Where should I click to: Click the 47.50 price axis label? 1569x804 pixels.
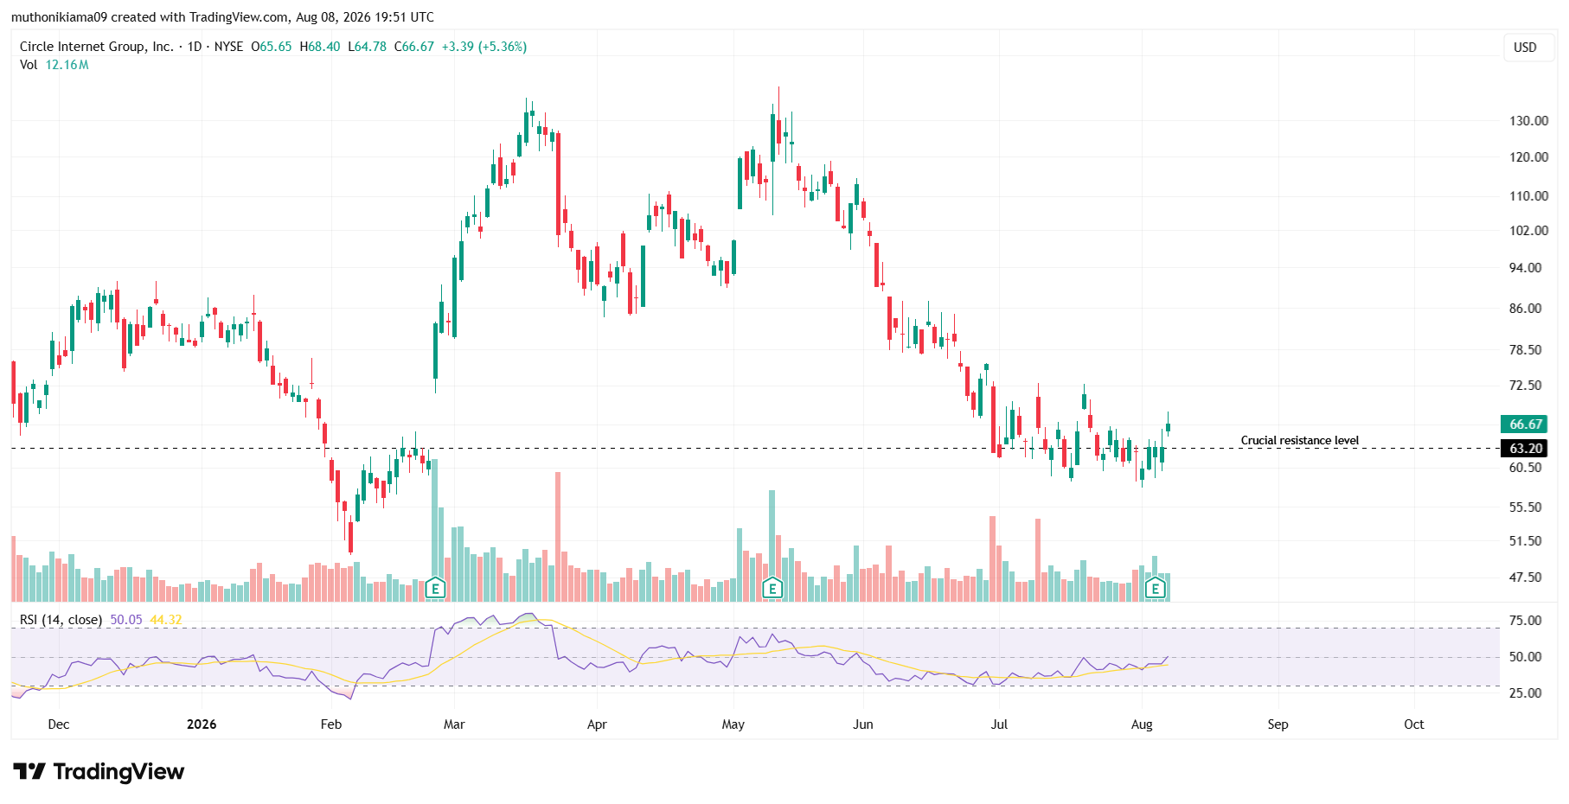click(x=1526, y=577)
